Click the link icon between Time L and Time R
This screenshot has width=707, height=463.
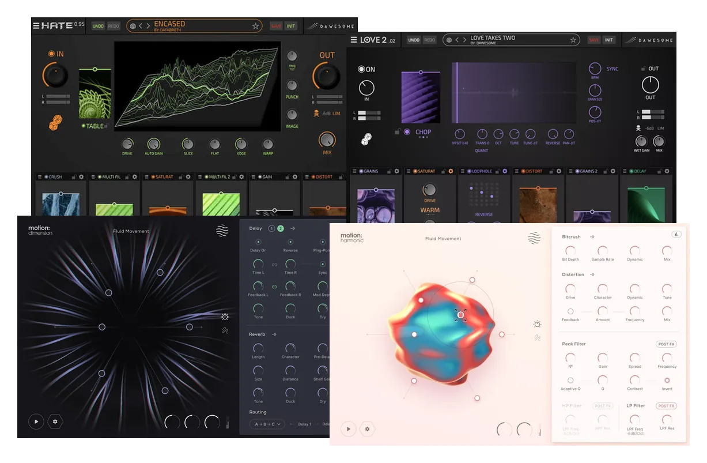[274, 264]
